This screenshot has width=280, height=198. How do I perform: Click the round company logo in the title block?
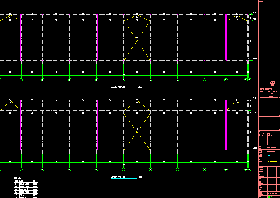click(x=273, y=84)
